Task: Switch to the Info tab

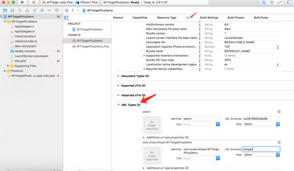Action: [x=188, y=18]
